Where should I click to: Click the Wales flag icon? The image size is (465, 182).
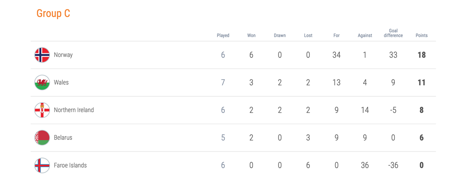[x=42, y=82]
